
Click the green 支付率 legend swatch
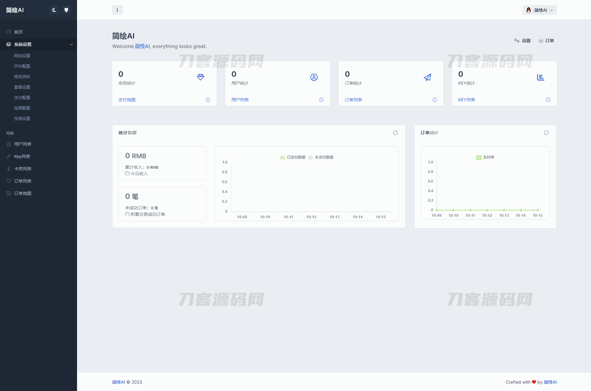coord(479,157)
